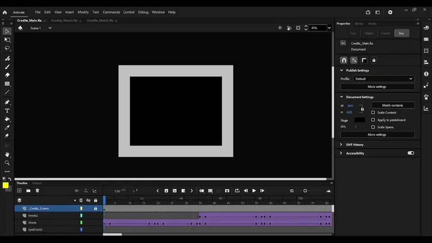Click More settings under Publish Settings
This screenshot has height=243, width=432.
coord(377,86)
